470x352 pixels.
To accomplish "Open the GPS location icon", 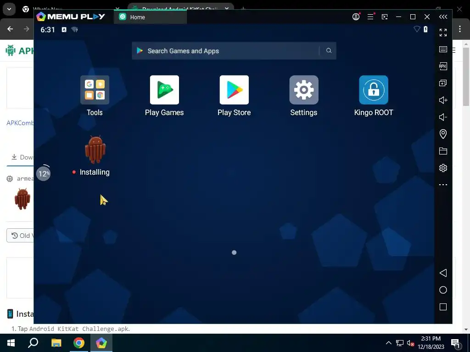I will point(443,134).
